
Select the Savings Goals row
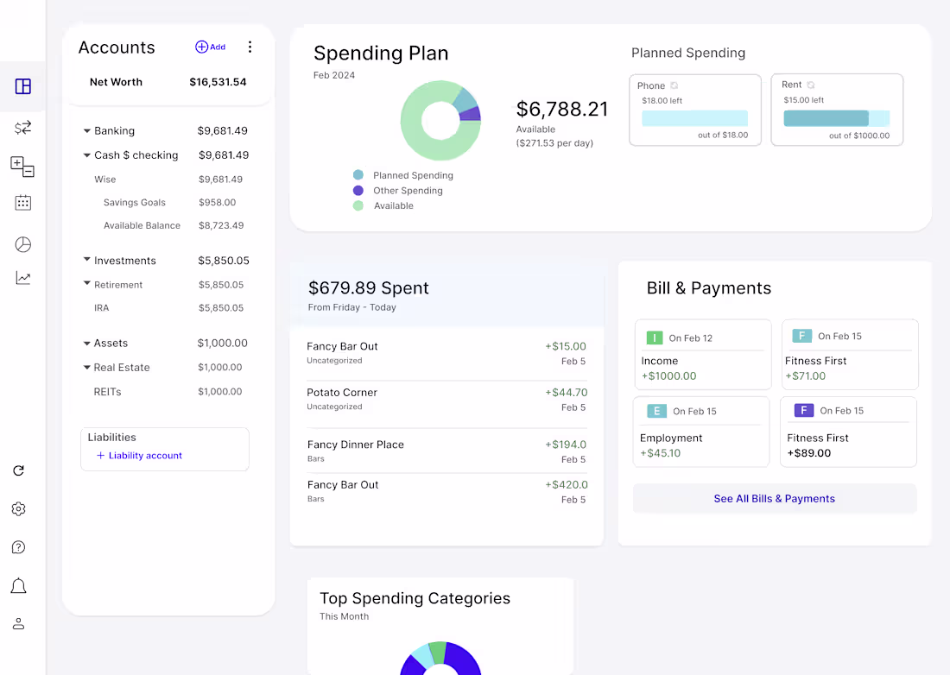[x=168, y=202]
